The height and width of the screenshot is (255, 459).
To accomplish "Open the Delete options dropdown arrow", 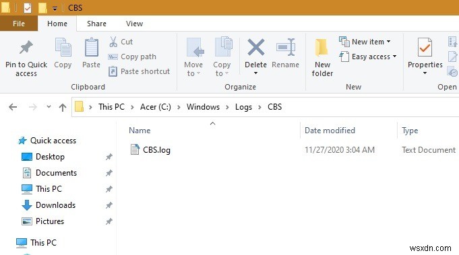I will point(255,73).
